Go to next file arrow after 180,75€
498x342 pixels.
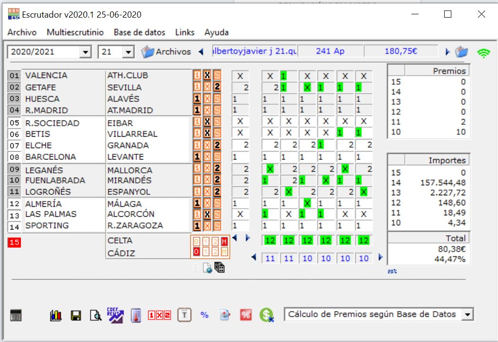pos(448,51)
